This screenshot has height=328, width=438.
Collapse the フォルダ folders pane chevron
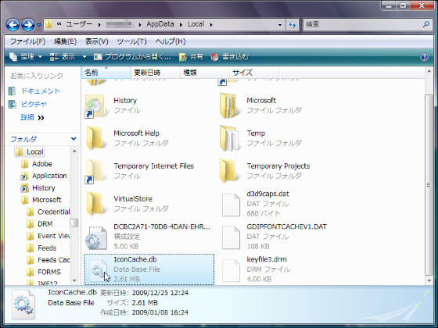point(74,139)
